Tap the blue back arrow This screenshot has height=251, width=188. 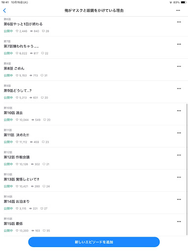[4, 10]
